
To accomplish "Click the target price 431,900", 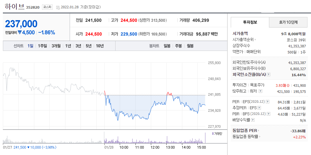I will tap(300, 86).
